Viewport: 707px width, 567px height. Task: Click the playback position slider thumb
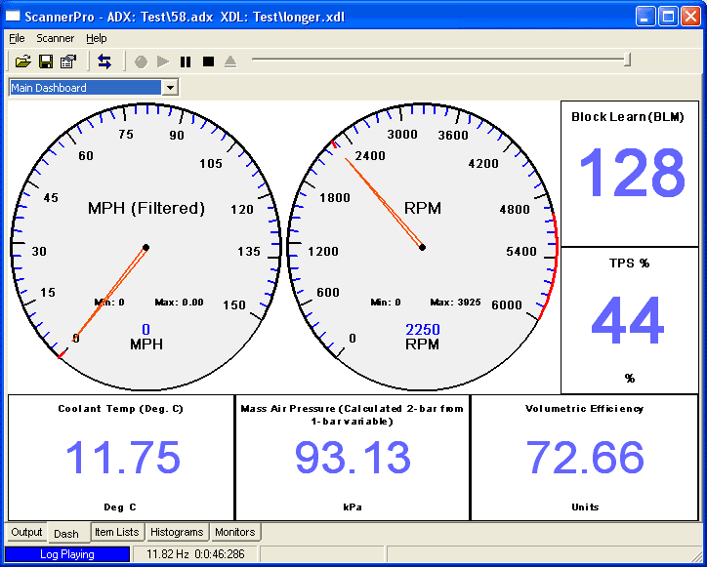click(x=627, y=61)
